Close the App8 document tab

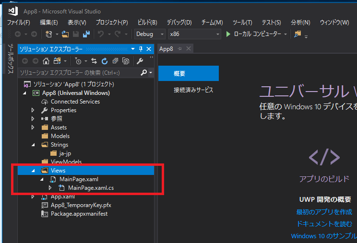188,48
